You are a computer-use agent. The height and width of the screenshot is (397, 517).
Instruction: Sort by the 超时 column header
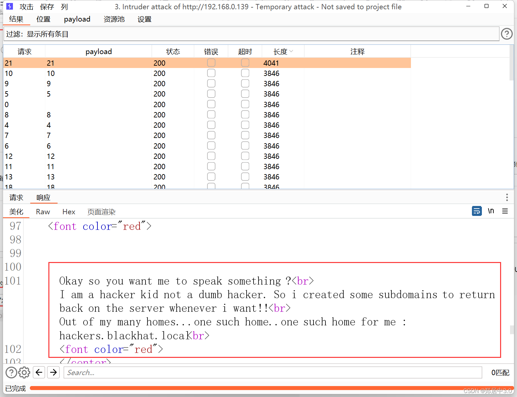[245, 51]
